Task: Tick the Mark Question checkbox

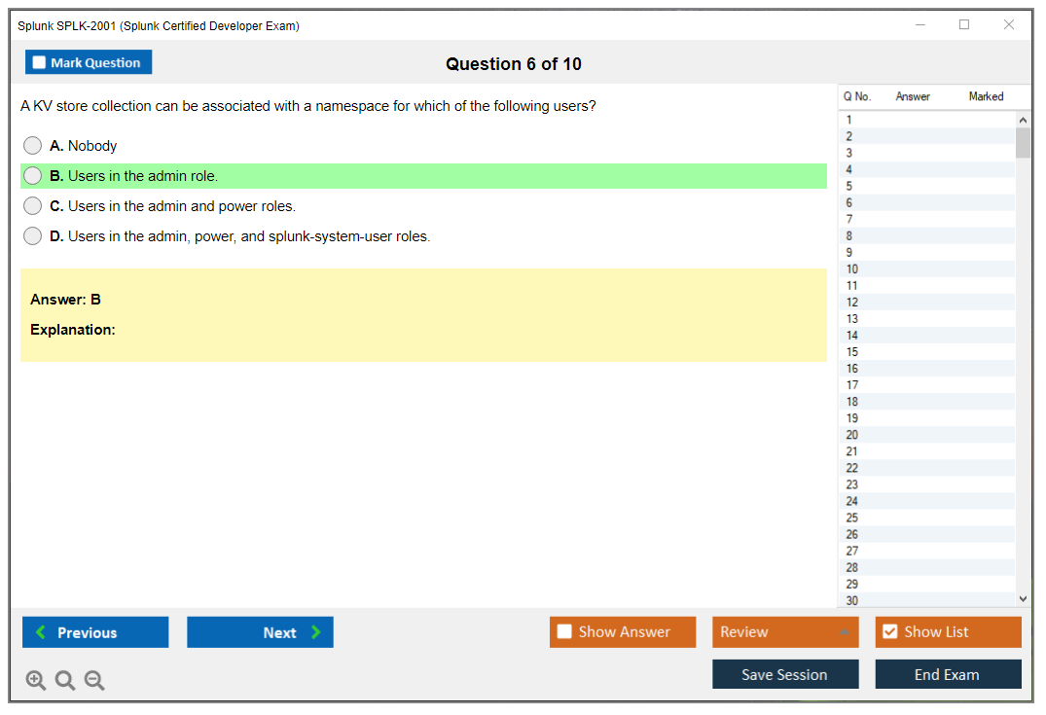Action: pos(40,63)
